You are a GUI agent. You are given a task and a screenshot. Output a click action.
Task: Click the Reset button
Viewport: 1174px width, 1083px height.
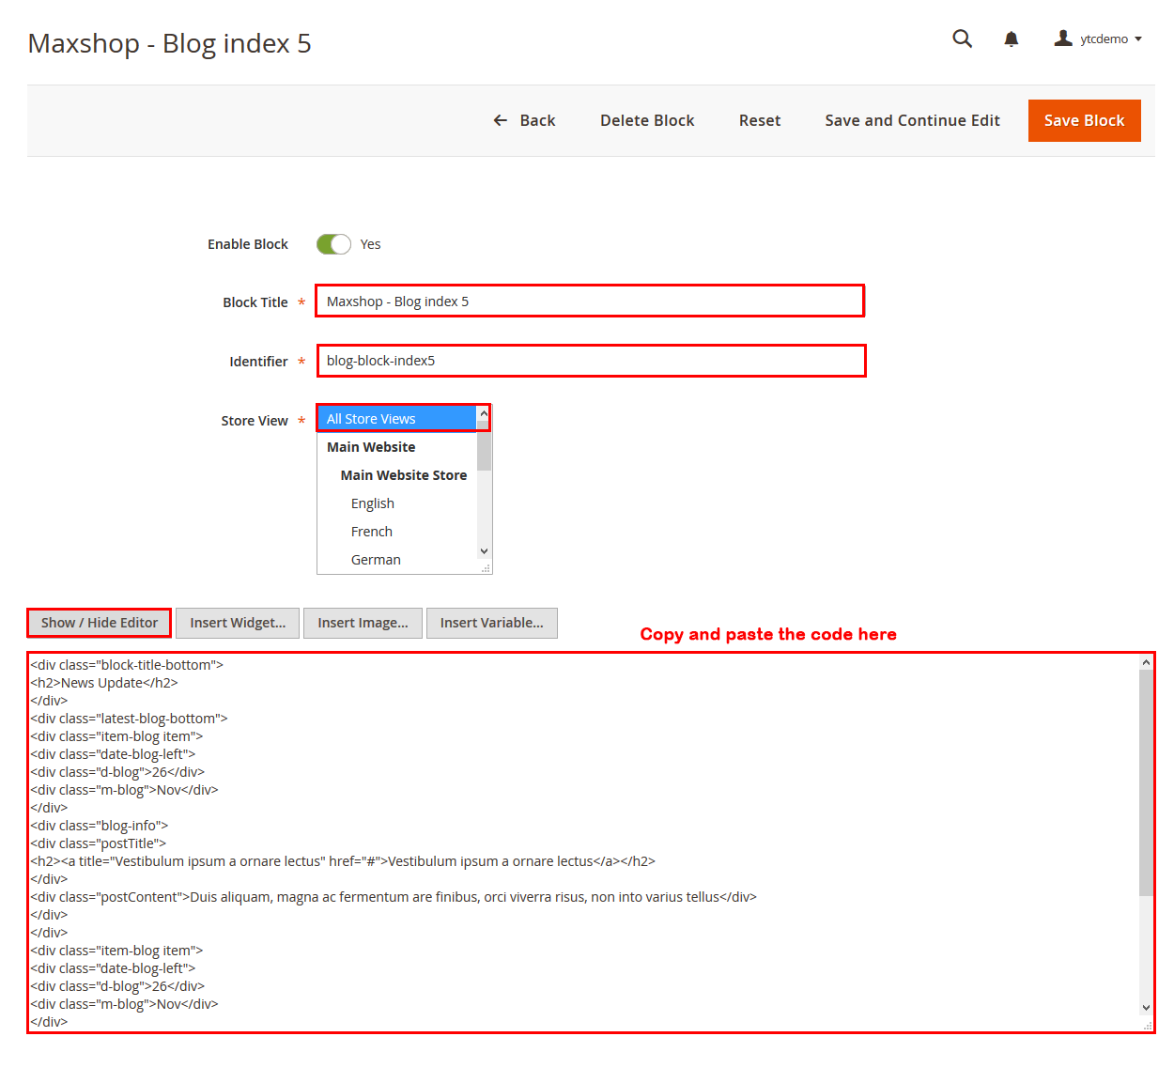pyautogui.click(x=759, y=120)
